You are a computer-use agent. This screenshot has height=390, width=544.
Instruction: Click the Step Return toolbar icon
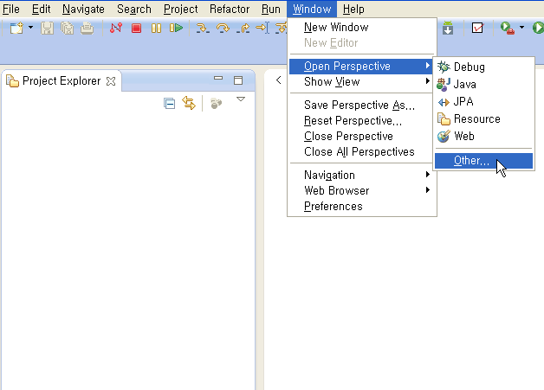click(243, 28)
